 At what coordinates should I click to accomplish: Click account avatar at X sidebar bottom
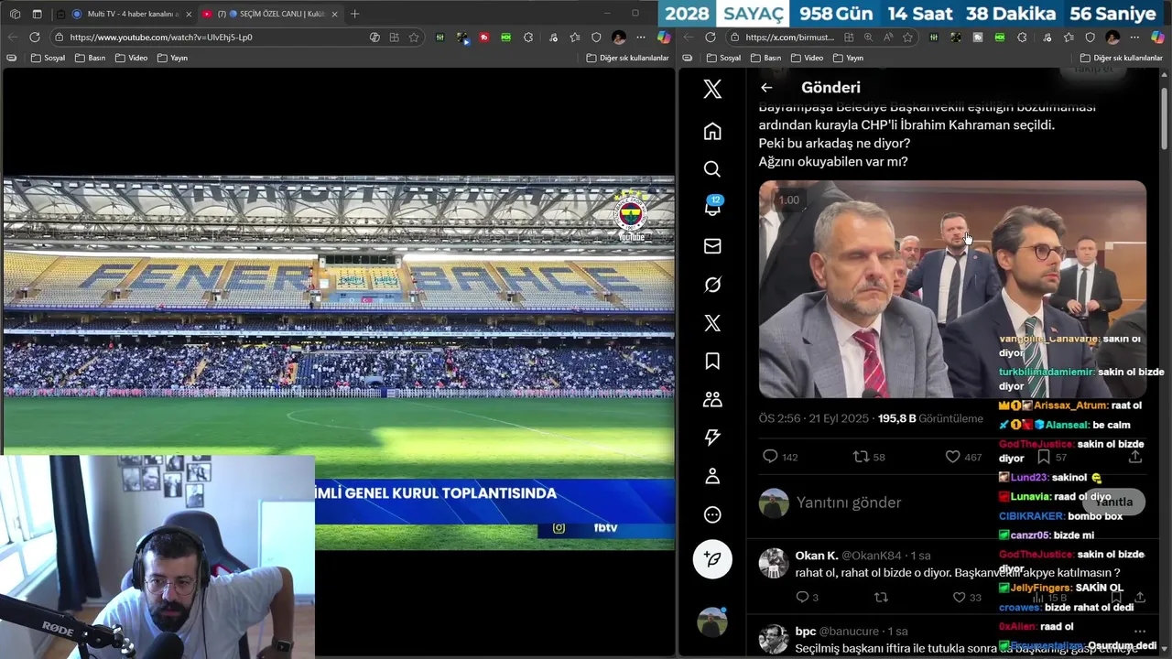point(712,622)
